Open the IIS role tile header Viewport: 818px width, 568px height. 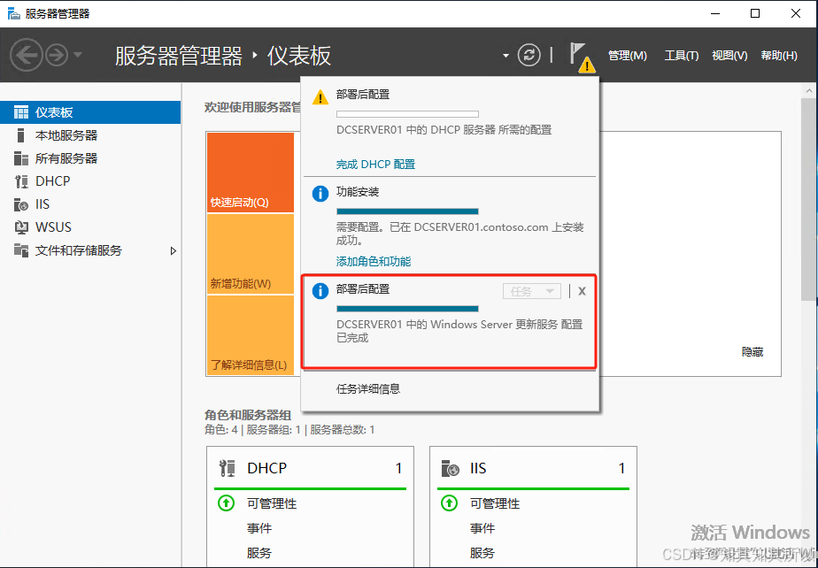[533, 468]
